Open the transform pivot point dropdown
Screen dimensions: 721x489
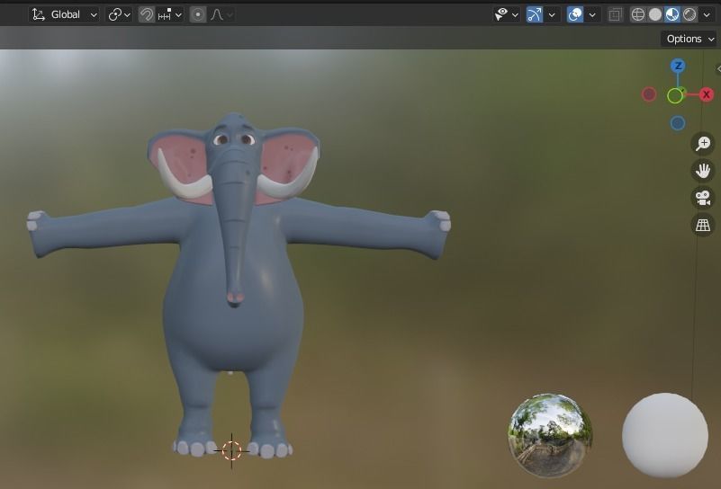(x=119, y=14)
